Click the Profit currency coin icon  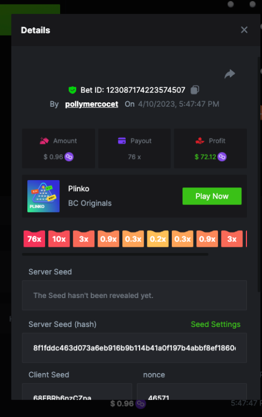(x=222, y=157)
